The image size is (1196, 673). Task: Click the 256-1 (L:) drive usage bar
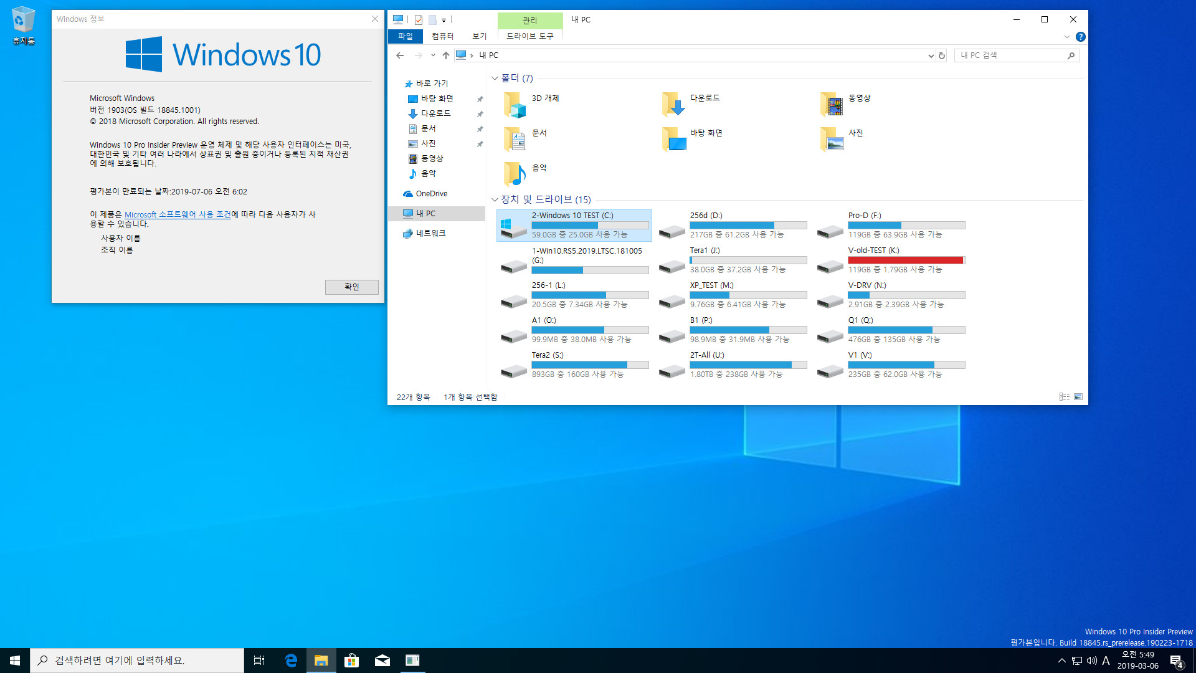coord(590,295)
